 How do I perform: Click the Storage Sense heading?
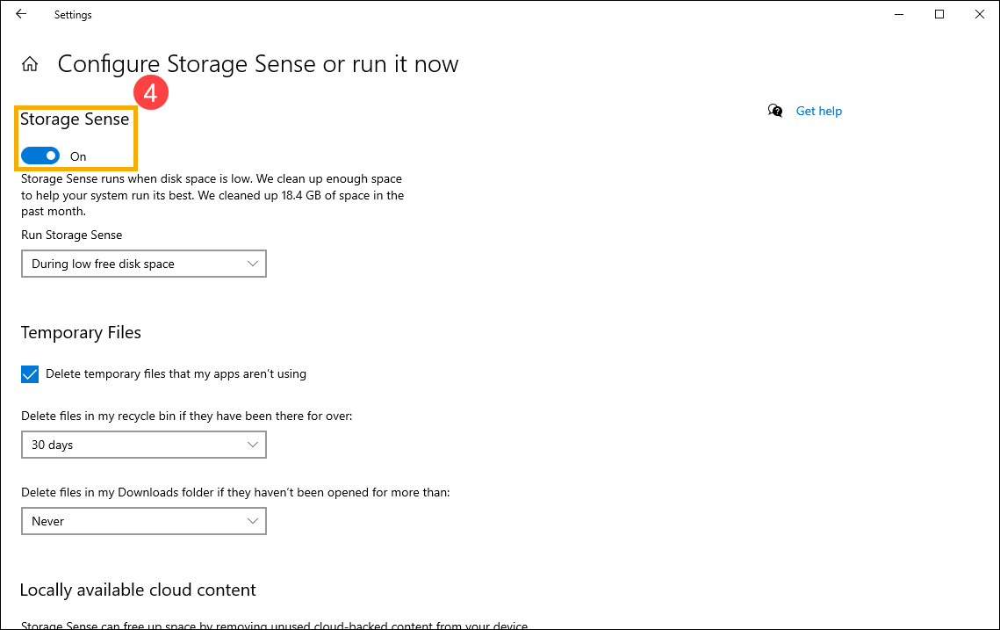pyautogui.click(x=75, y=119)
